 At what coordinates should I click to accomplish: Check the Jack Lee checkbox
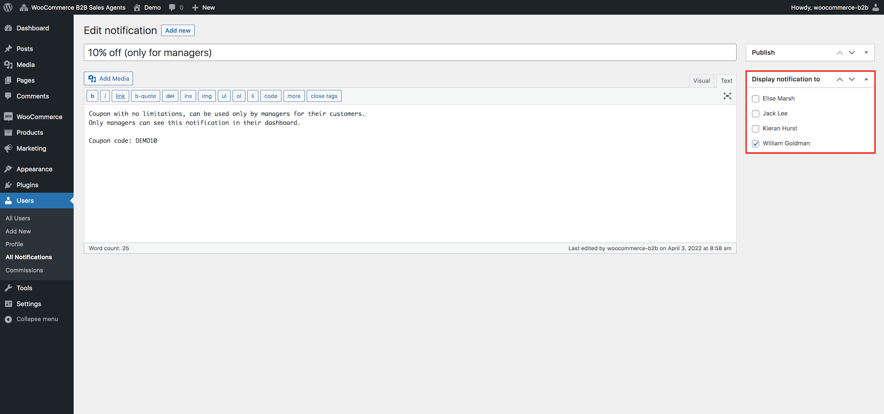click(x=756, y=114)
